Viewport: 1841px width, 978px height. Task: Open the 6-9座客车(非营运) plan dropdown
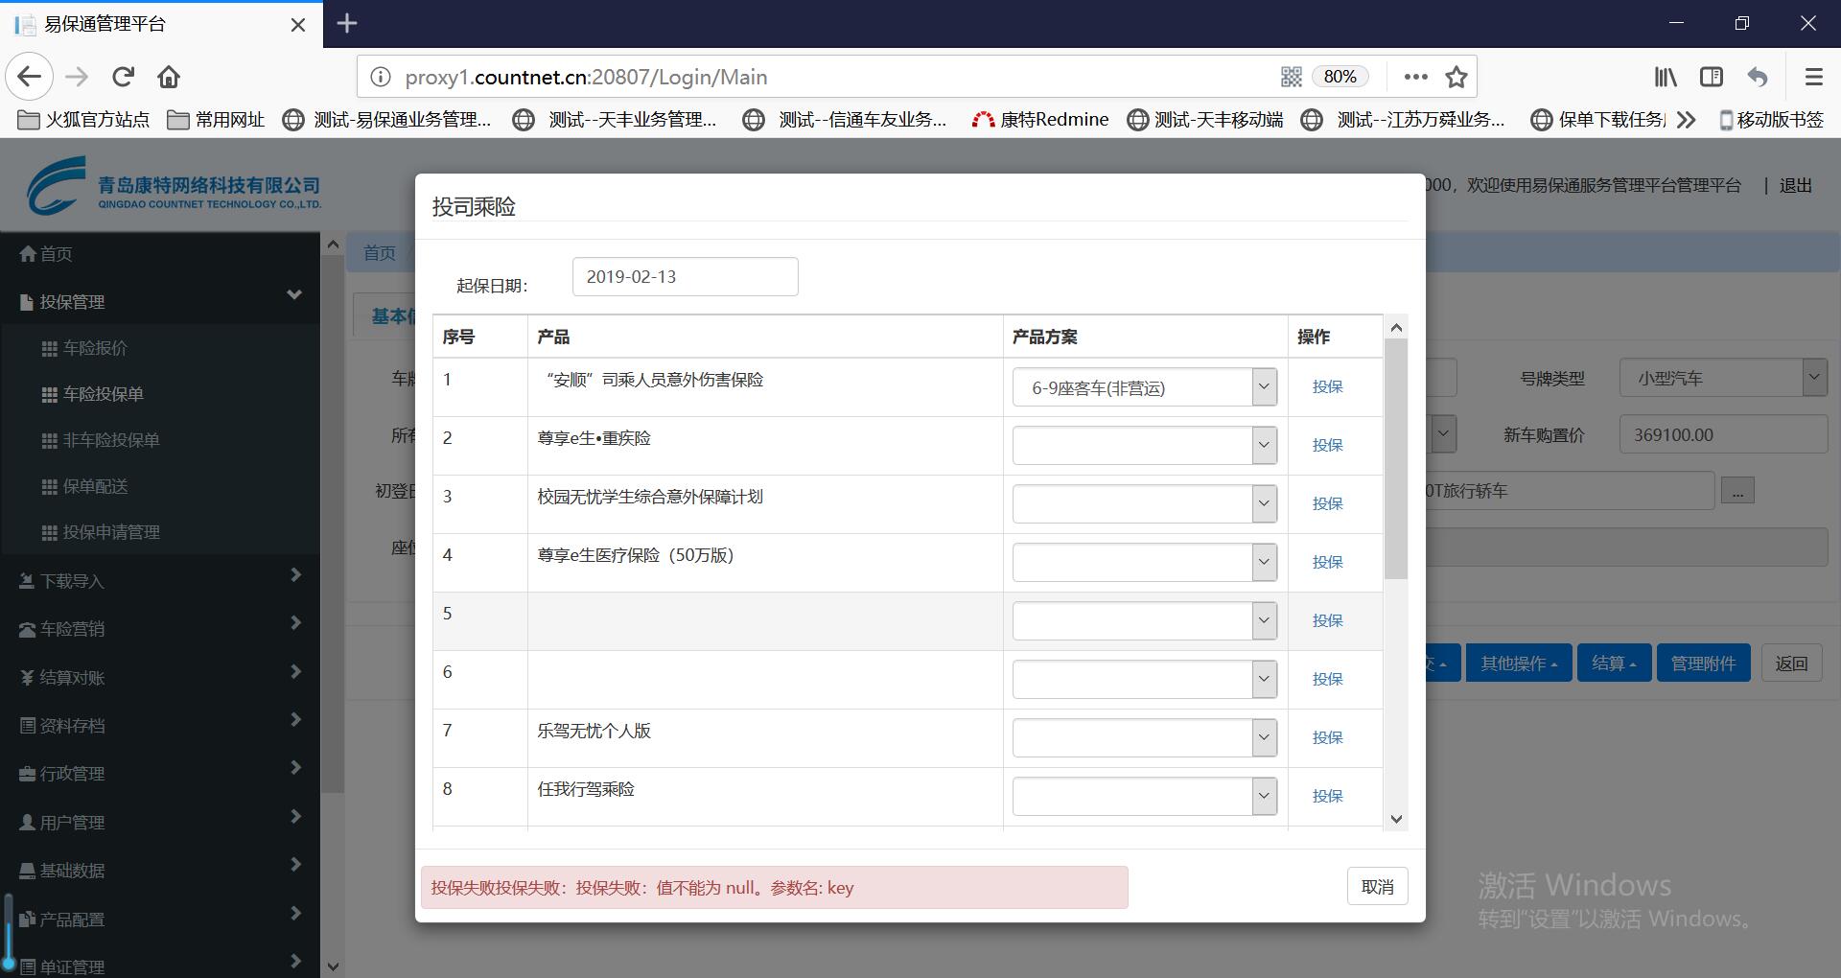(1144, 387)
